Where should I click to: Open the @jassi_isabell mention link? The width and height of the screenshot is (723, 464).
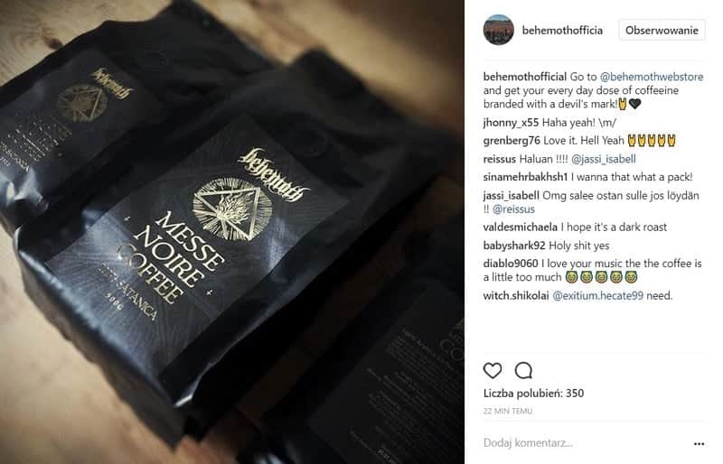click(x=603, y=159)
